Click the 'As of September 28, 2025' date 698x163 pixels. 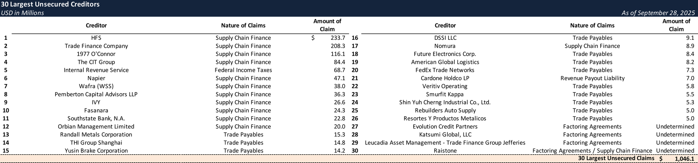(658, 13)
